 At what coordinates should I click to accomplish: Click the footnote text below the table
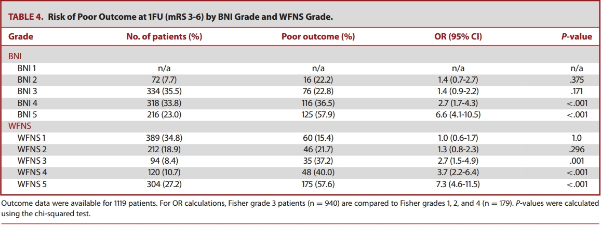[x=300, y=208]
